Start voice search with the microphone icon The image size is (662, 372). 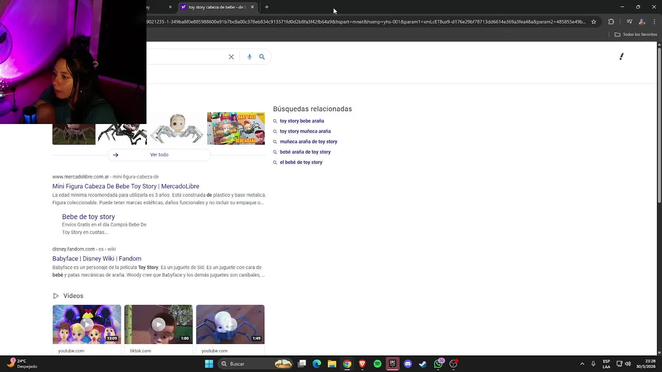click(x=249, y=57)
